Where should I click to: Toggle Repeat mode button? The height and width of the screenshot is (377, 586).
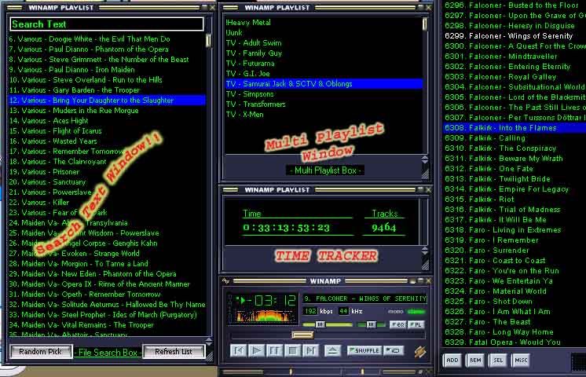394,350
